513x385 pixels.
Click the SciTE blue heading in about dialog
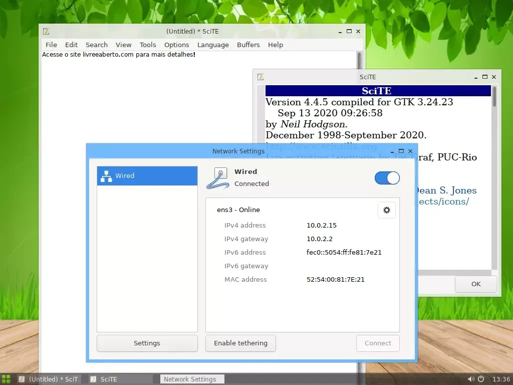378,91
